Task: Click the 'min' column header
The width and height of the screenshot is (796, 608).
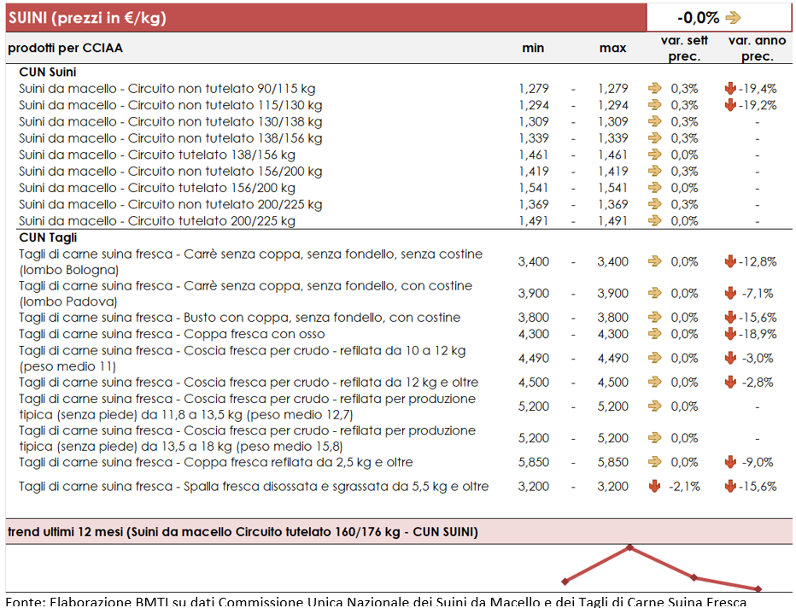Action: click(533, 48)
